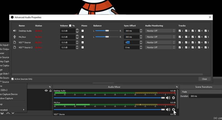The height and width of the screenshot is (120, 222).
Task: Click the Mic/Aux microphone icon in properties
Action: click(x=15, y=37)
